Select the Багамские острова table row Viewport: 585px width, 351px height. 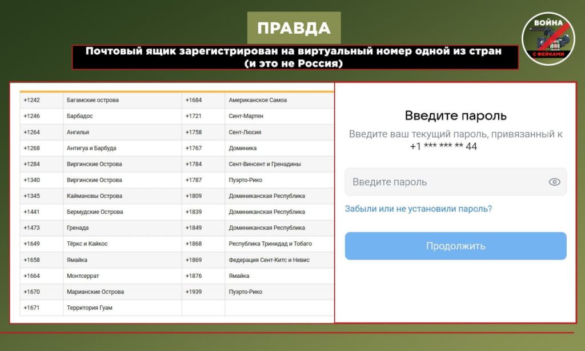[x=93, y=100]
